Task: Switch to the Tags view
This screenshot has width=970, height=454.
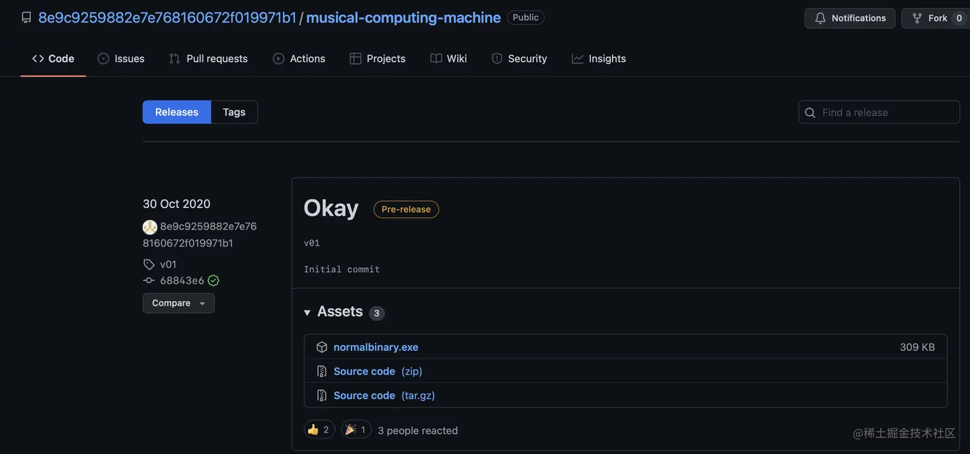Action: (x=234, y=112)
